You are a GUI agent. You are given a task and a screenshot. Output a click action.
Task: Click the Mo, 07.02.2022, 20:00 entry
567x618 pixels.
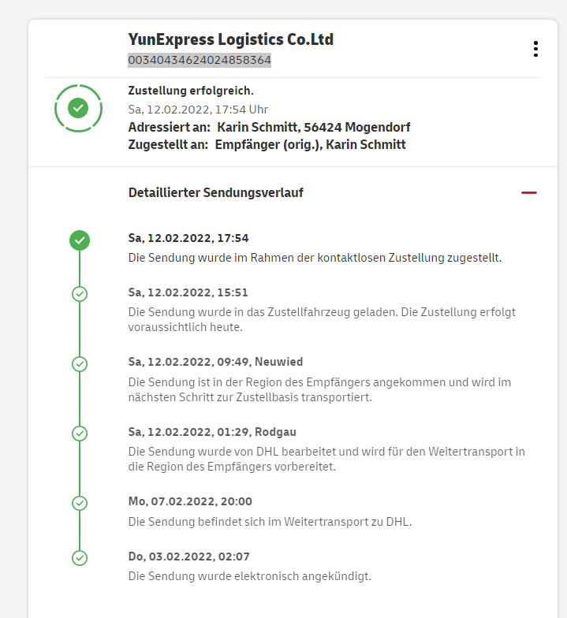pyautogui.click(x=190, y=501)
